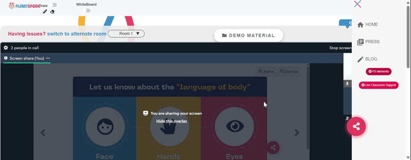Open DEMO MATERIAL folder button
Viewport: 411px width, 160px height.
pos(249,35)
